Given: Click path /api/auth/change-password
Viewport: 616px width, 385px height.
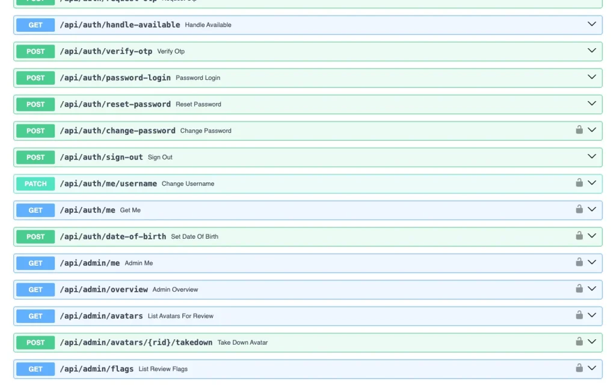Looking at the screenshot, I should [x=117, y=131].
